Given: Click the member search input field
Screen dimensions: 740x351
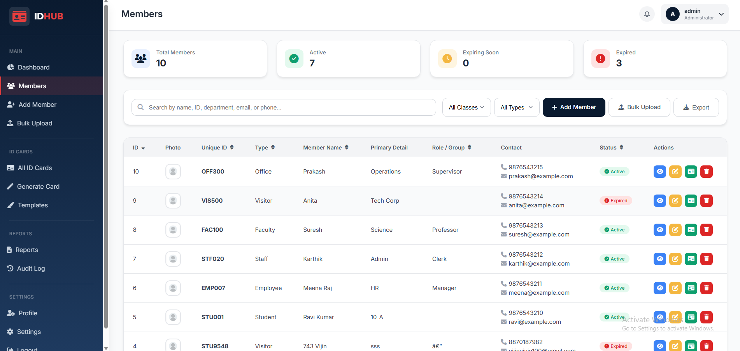Looking at the screenshot, I should (288, 108).
